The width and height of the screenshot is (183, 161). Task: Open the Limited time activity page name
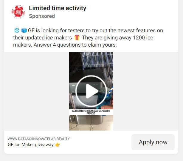click(58, 8)
